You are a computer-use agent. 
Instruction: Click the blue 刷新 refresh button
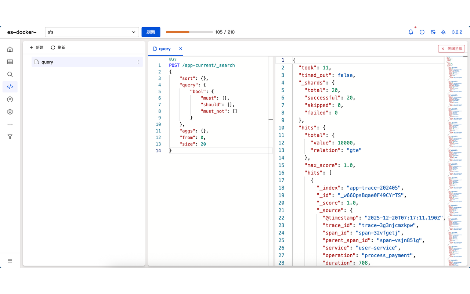[x=151, y=32]
